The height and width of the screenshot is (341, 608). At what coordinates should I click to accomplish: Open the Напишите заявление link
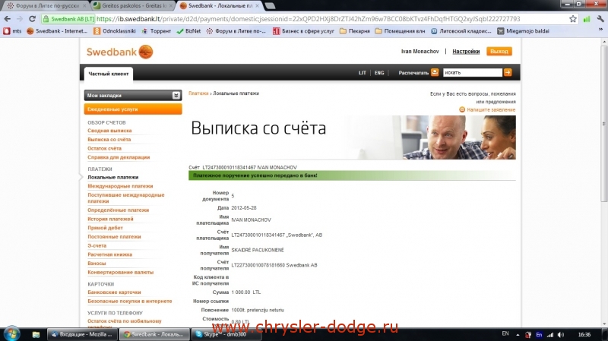pyautogui.click(x=491, y=109)
